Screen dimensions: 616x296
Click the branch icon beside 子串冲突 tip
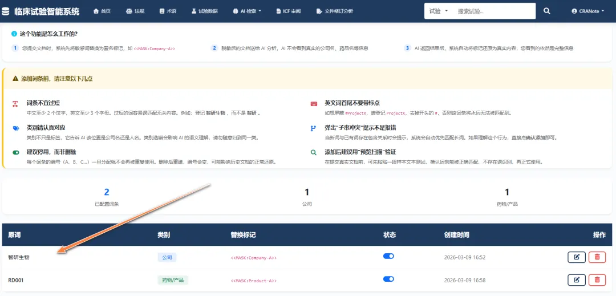pos(314,128)
